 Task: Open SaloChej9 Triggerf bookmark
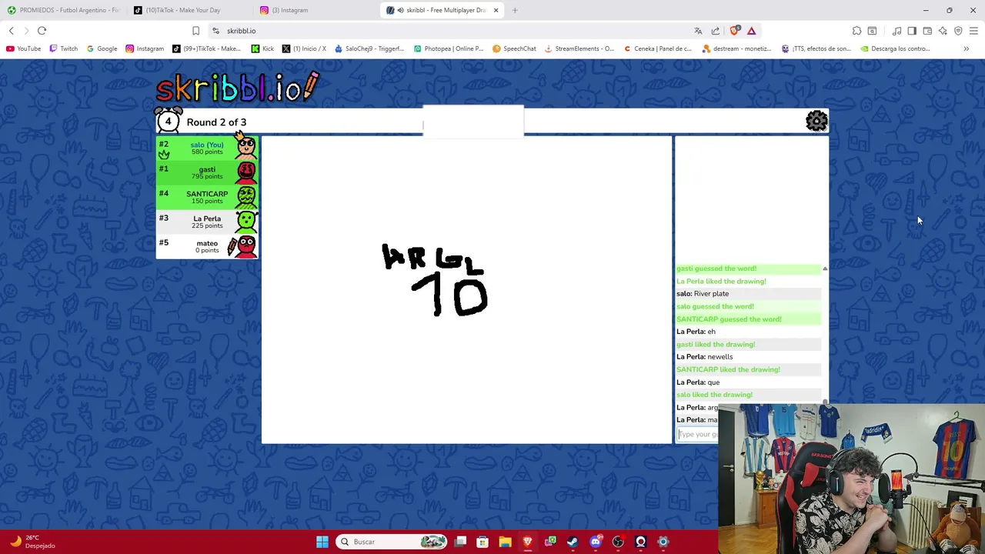tap(369, 48)
